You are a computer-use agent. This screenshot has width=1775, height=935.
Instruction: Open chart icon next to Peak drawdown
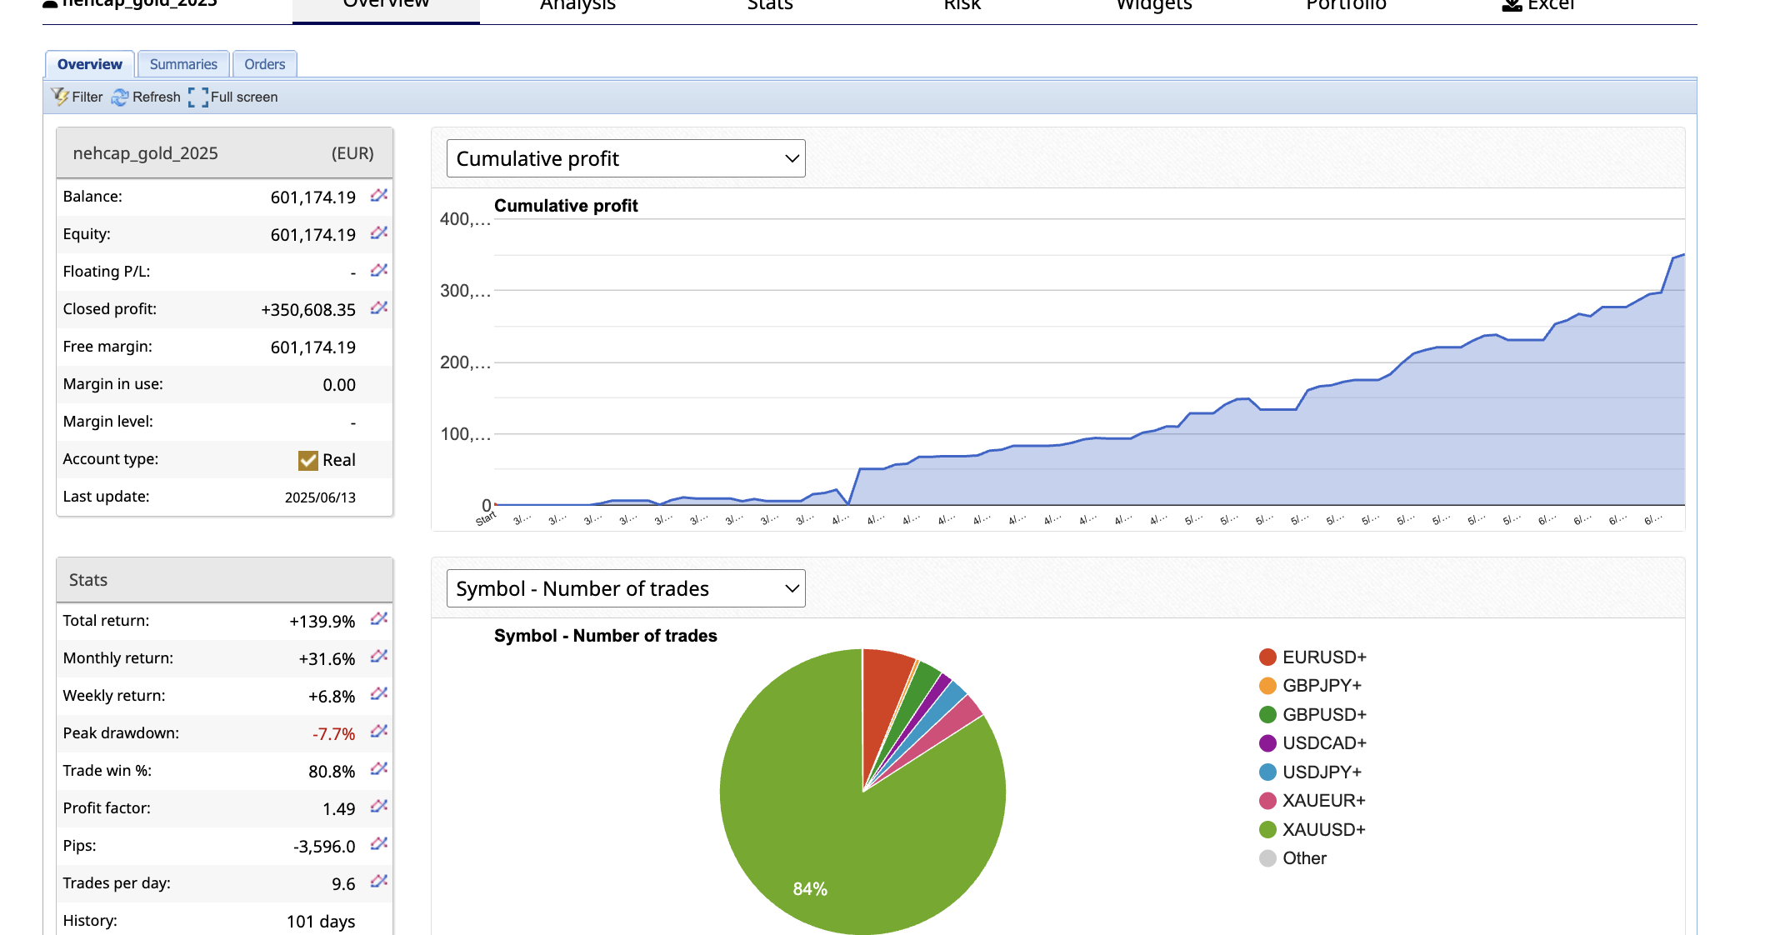point(379,732)
